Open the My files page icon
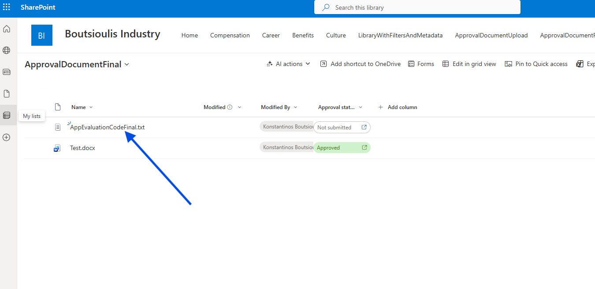 click(7, 94)
